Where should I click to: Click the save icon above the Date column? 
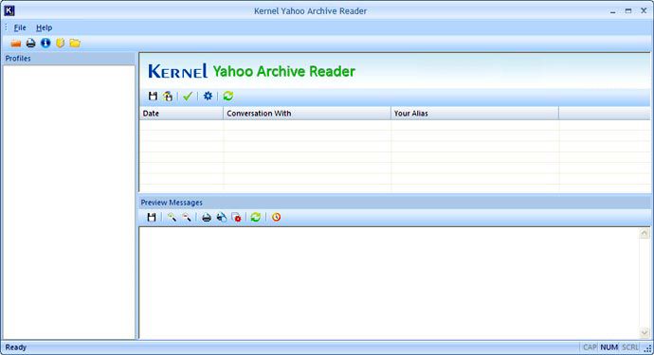(153, 97)
